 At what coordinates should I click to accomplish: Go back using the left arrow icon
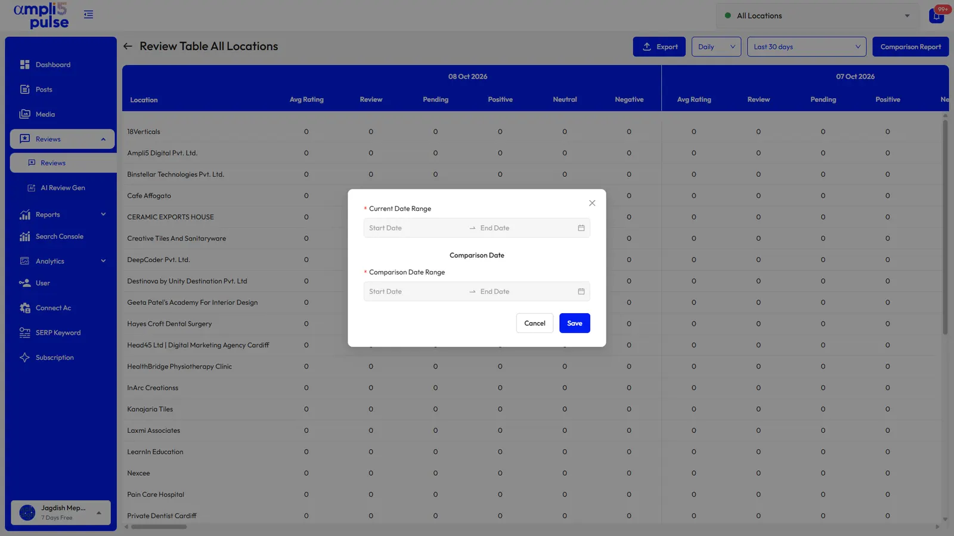pyautogui.click(x=128, y=46)
